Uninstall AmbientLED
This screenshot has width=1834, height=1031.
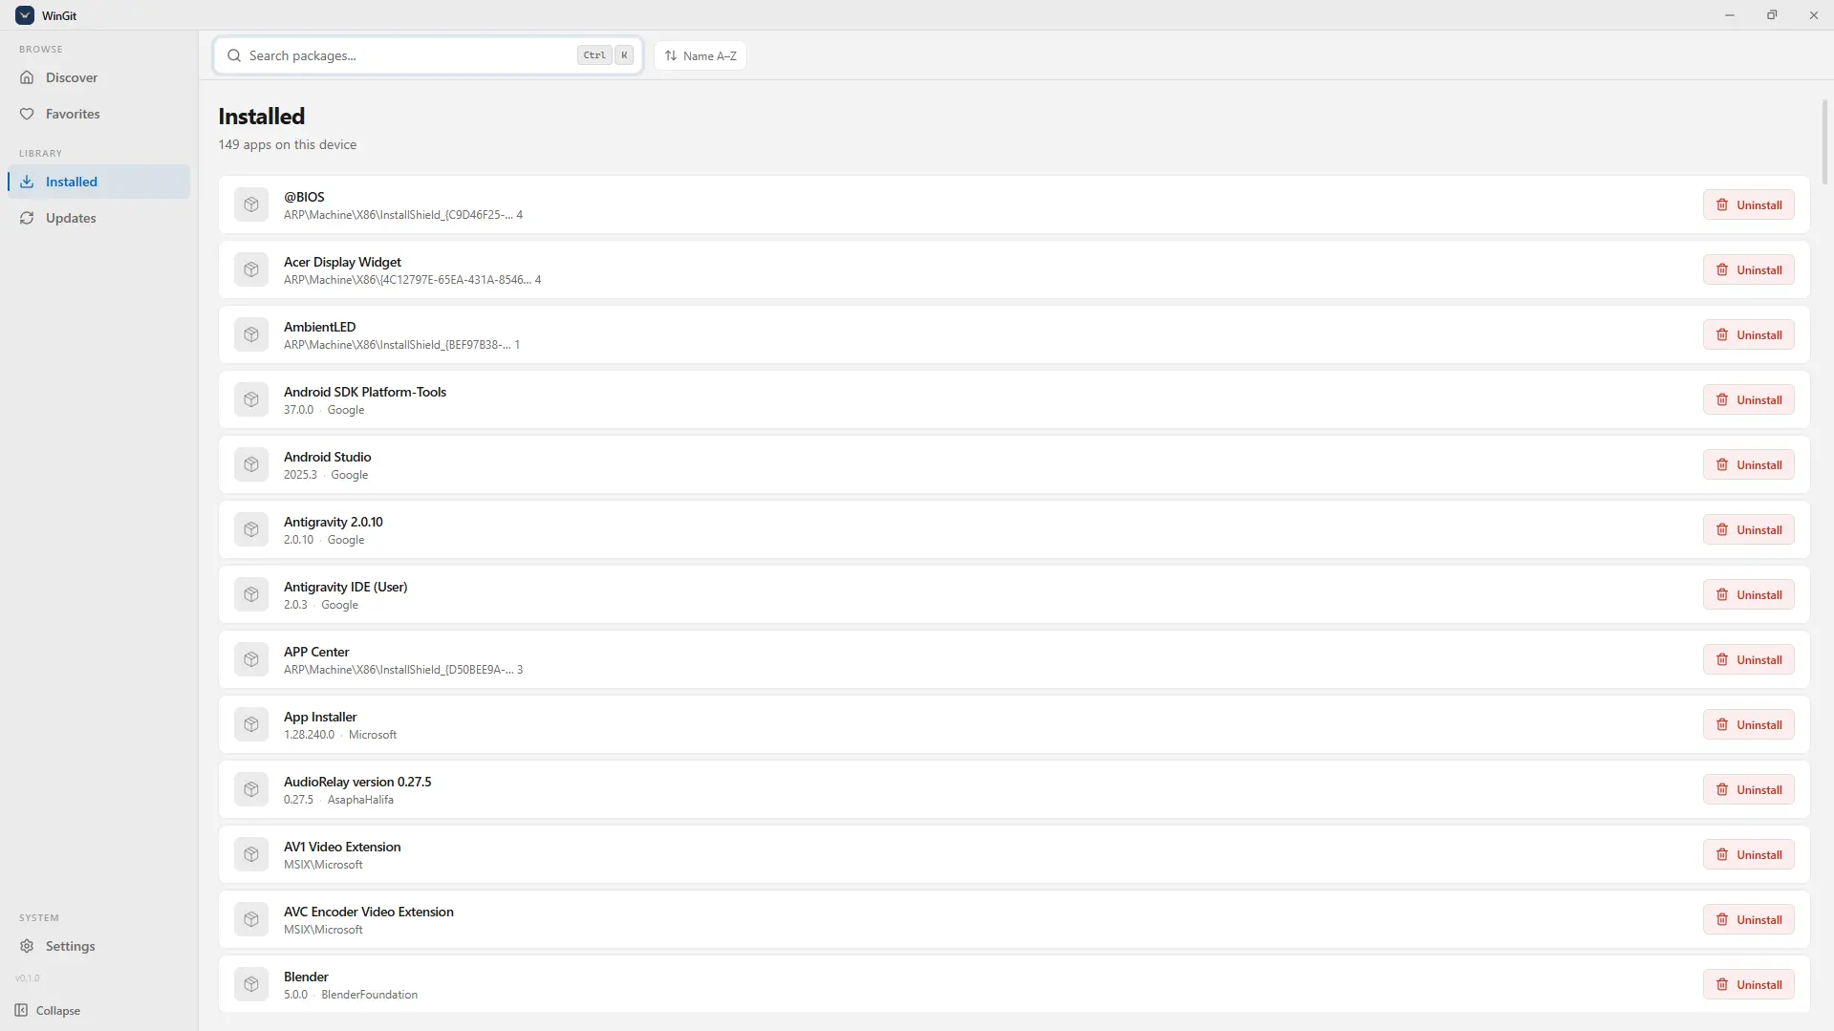pos(1748,334)
